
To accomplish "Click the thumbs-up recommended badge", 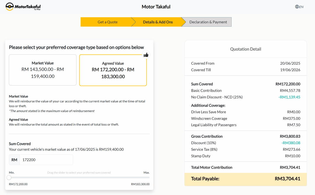I will (x=146, y=55).
